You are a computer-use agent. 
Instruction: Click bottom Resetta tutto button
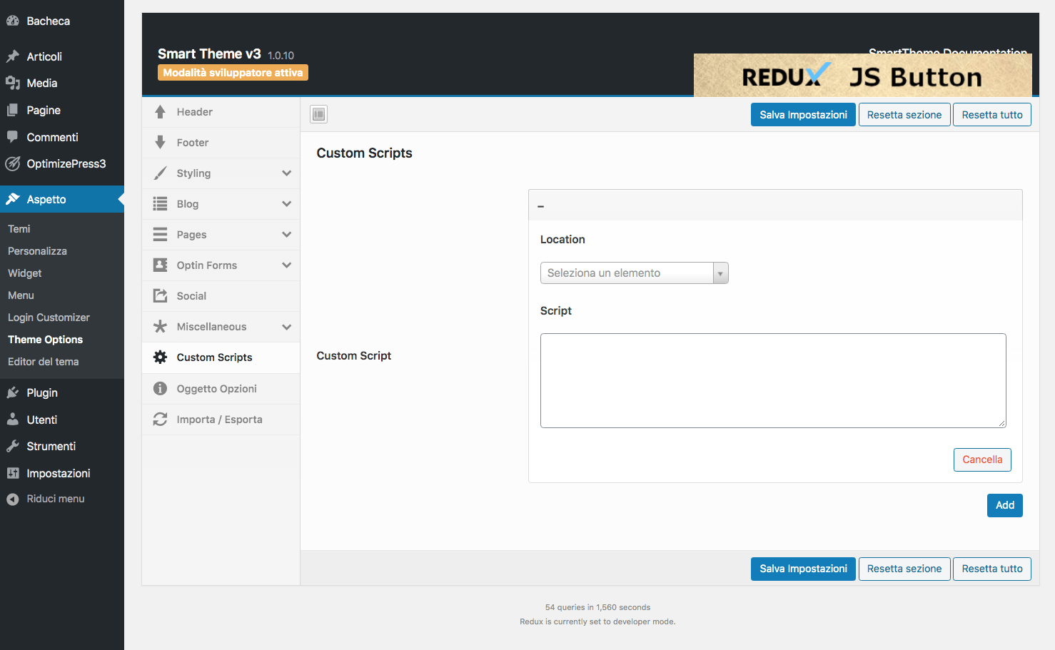pyautogui.click(x=992, y=569)
